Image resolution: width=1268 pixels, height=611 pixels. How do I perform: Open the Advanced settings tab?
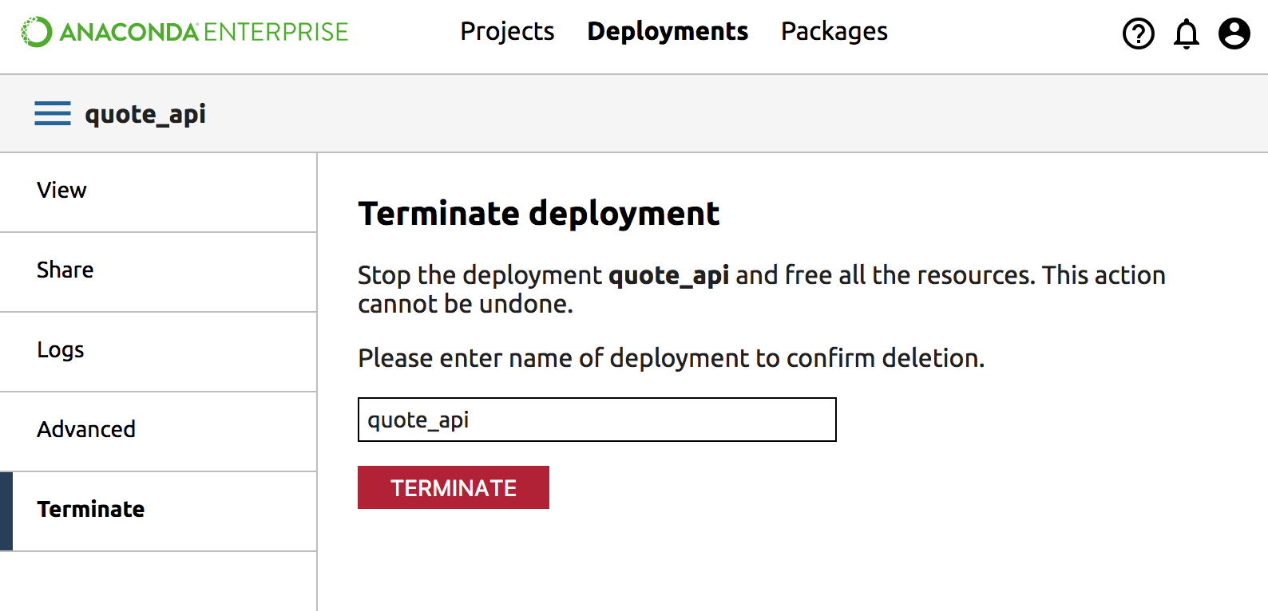point(86,429)
